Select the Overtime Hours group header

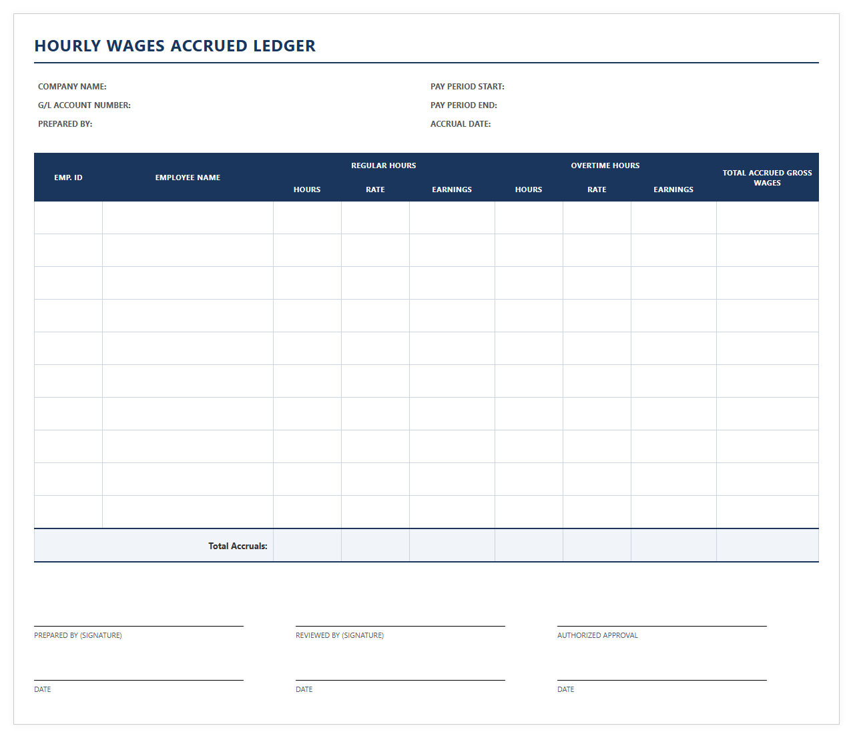tap(605, 165)
